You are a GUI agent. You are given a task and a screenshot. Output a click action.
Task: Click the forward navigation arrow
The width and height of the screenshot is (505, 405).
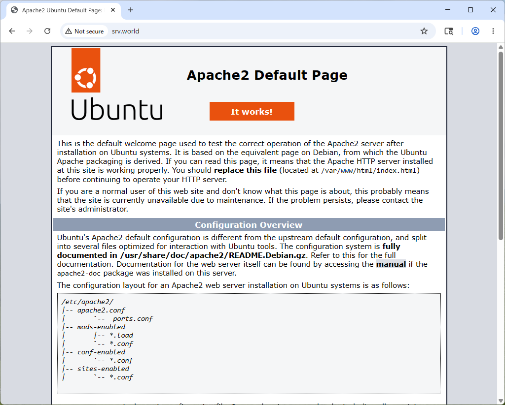tap(29, 31)
